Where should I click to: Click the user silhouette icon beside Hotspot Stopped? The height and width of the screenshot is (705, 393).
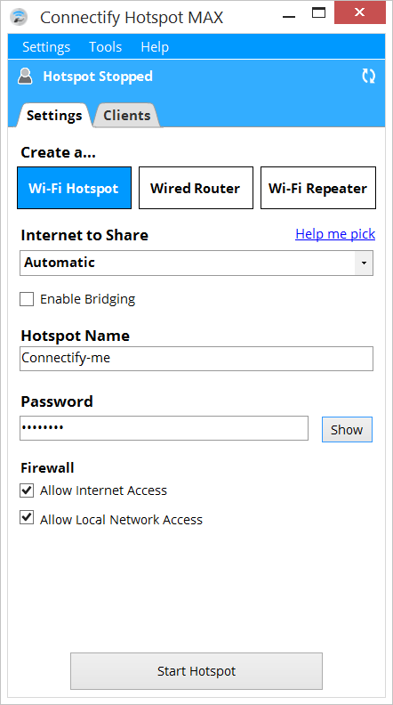(25, 76)
